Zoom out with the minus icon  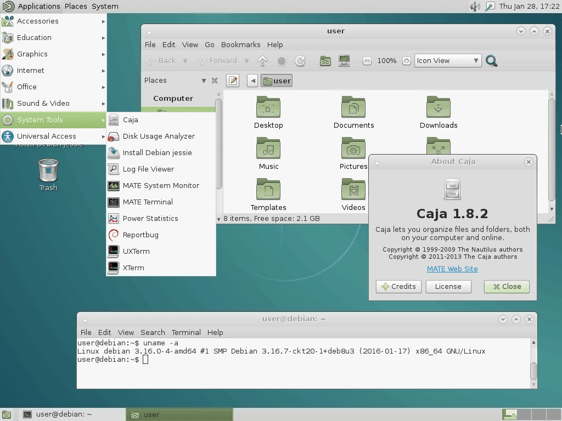pos(367,61)
